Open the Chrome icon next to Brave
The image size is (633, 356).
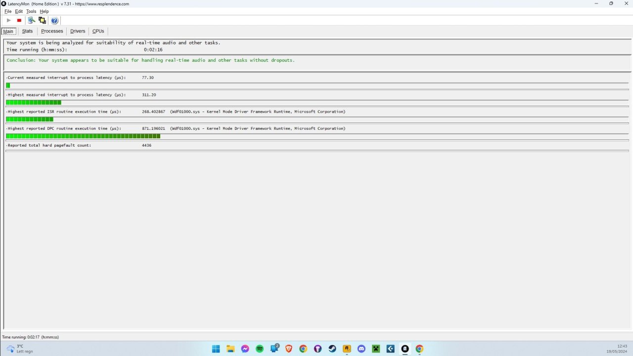(303, 349)
